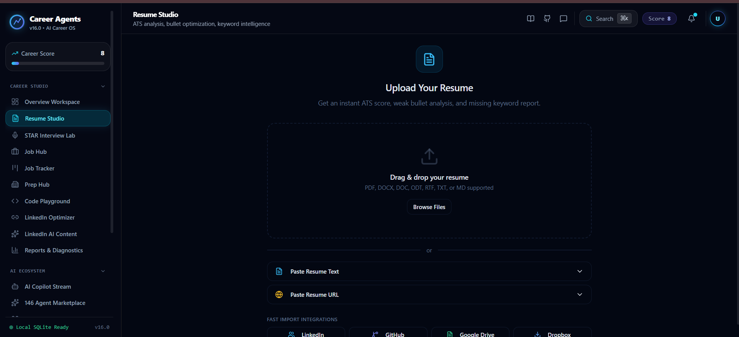The image size is (739, 337).
Task: Open Code Playground
Action: pyautogui.click(x=58, y=201)
